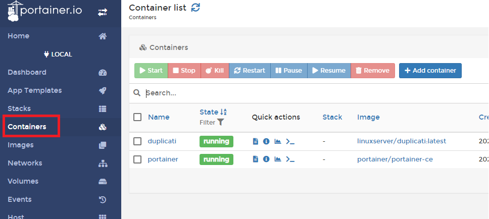
Task: Open the portainer/portainer-ce image link
Action: click(x=395, y=159)
